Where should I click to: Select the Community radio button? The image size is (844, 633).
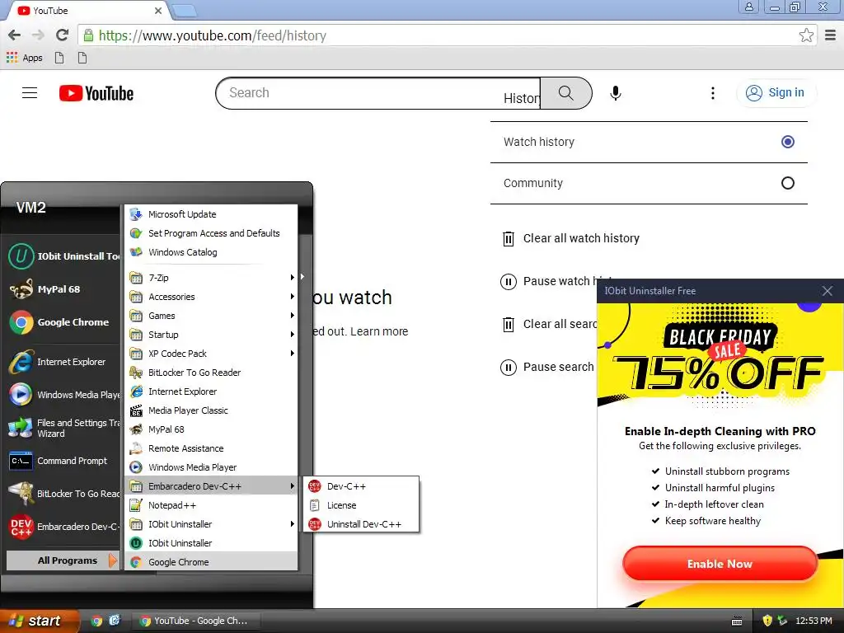pyautogui.click(x=787, y=184)
